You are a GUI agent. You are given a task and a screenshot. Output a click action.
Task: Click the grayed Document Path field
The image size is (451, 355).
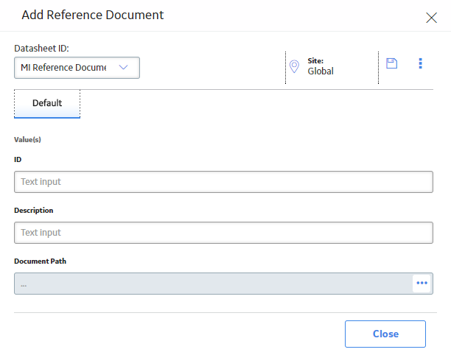tap(213, 284)
